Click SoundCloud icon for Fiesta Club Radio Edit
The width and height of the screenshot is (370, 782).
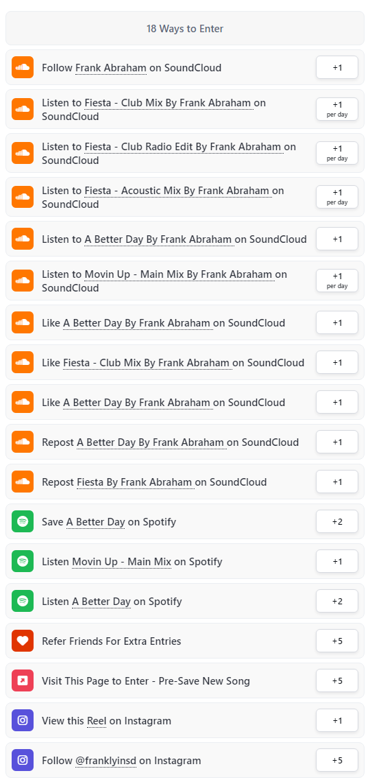tap(23, 153)
